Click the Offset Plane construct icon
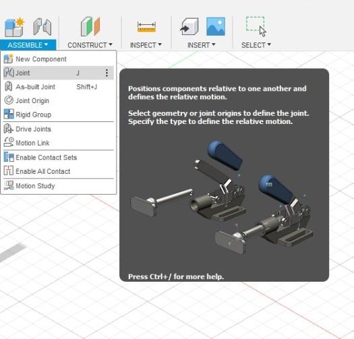354x339 pixels. 90,27
